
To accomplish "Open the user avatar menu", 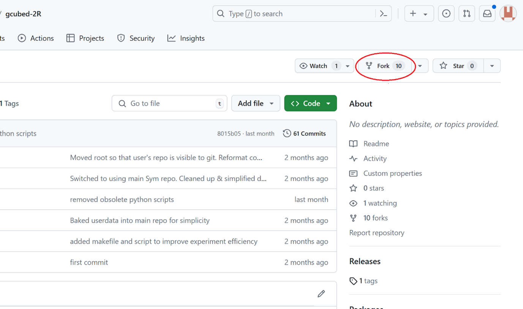I will click(508, 14).
